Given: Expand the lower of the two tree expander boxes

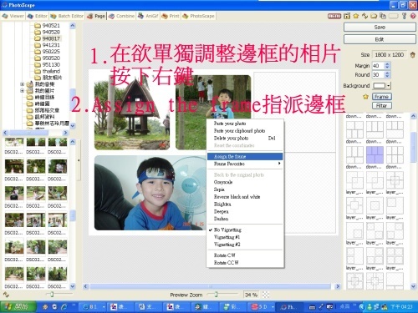Looking at the screenshot, I should pyautogui.click(x=22, y=90).
